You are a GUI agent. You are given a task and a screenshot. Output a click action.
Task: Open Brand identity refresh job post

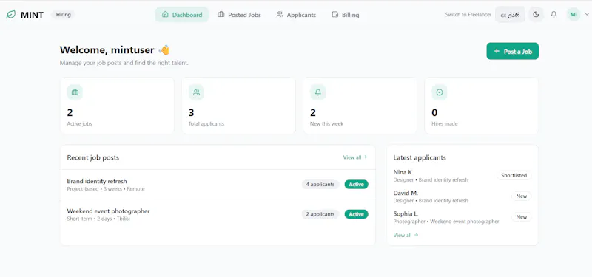coord(218,184)
